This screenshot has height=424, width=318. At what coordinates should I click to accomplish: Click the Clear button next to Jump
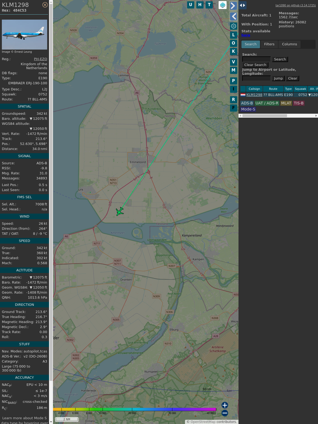pos(293,78)
